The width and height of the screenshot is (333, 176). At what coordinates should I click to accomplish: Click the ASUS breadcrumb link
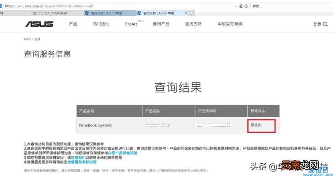tap(27, 39)
